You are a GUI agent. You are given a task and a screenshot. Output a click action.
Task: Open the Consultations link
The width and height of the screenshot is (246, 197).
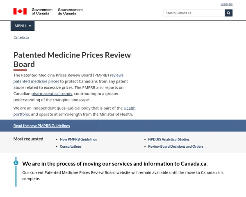click(71, 147)
